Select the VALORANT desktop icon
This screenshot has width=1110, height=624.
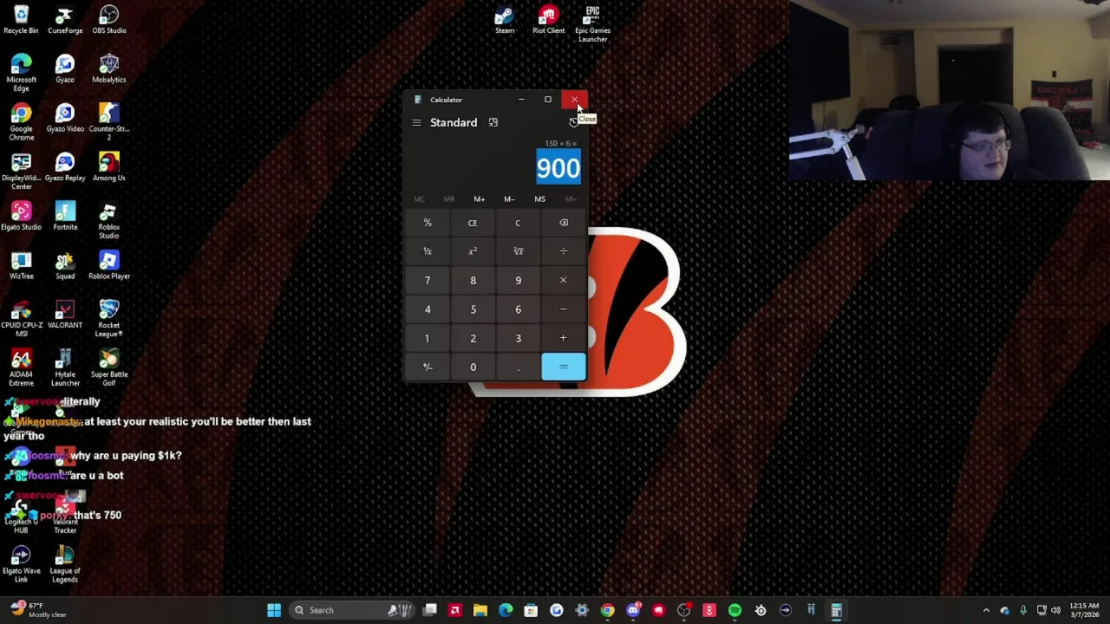[x=65, y=315]
